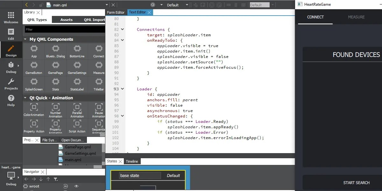Viewport: 382px width, 191px height.
Task: Open Help mode from the sidebar
Action: [11, 100]
